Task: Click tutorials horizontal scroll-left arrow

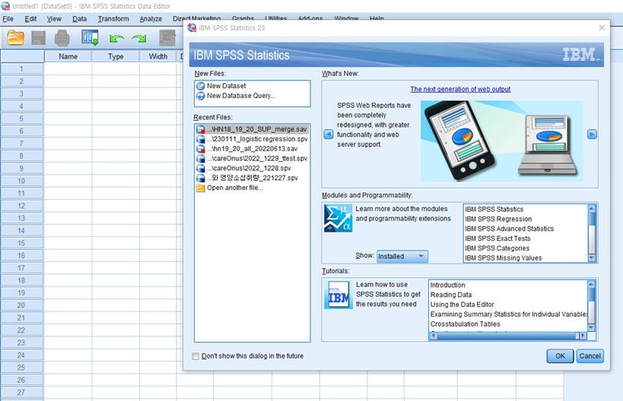Action: pos(434,336)
